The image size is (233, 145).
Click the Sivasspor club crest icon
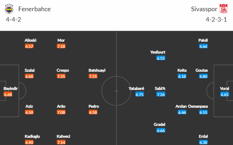coord(223,9)
